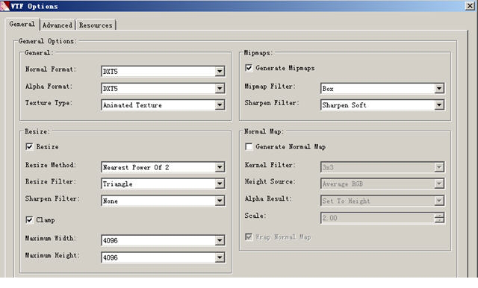Click the Scale value field
Viewport: 478px width, 288px height.
click(x=377, y=218)
